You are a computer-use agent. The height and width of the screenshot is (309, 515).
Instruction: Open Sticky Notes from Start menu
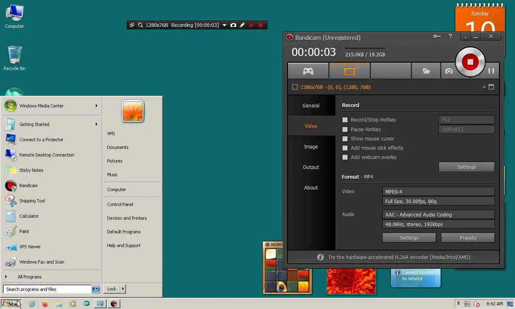click(51, 170)
